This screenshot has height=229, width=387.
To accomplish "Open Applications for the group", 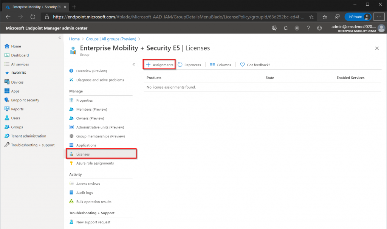I will tap(83, 145).
